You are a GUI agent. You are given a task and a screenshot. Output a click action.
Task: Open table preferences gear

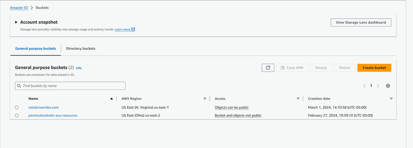pos(388,86)
